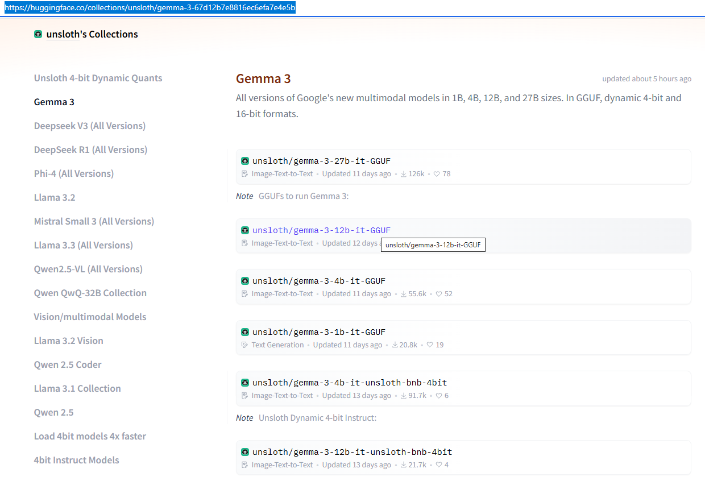The height and width of the screenshot is (481, 705).
Task: Click the unsloth avatar icon beside Collections heading
Action: (38, 34)
